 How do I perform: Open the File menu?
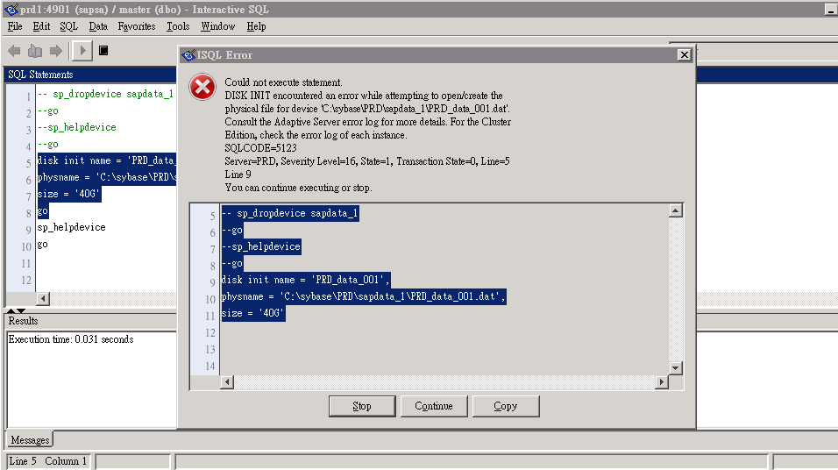(x=15, y=26)
